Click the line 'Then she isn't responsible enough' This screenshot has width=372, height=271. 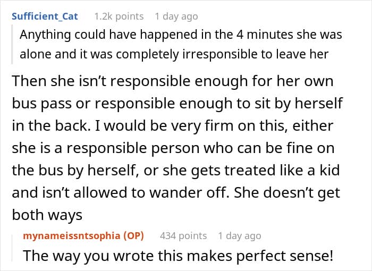(173, 81)
